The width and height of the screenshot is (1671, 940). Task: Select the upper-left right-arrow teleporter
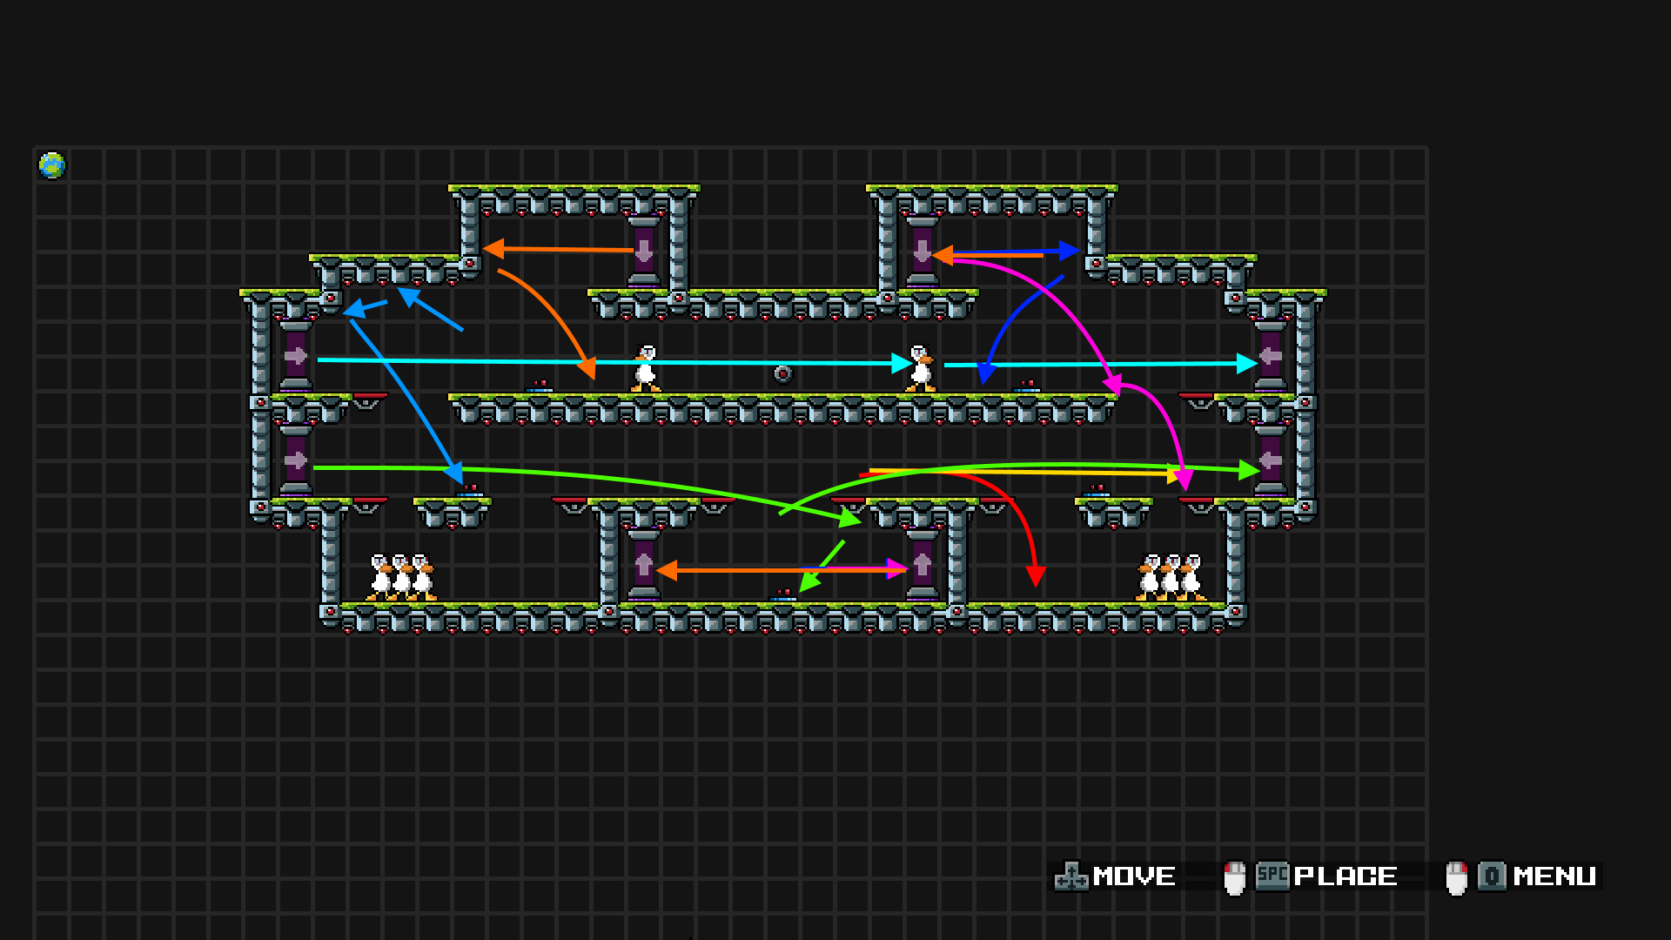click(295, 356)
